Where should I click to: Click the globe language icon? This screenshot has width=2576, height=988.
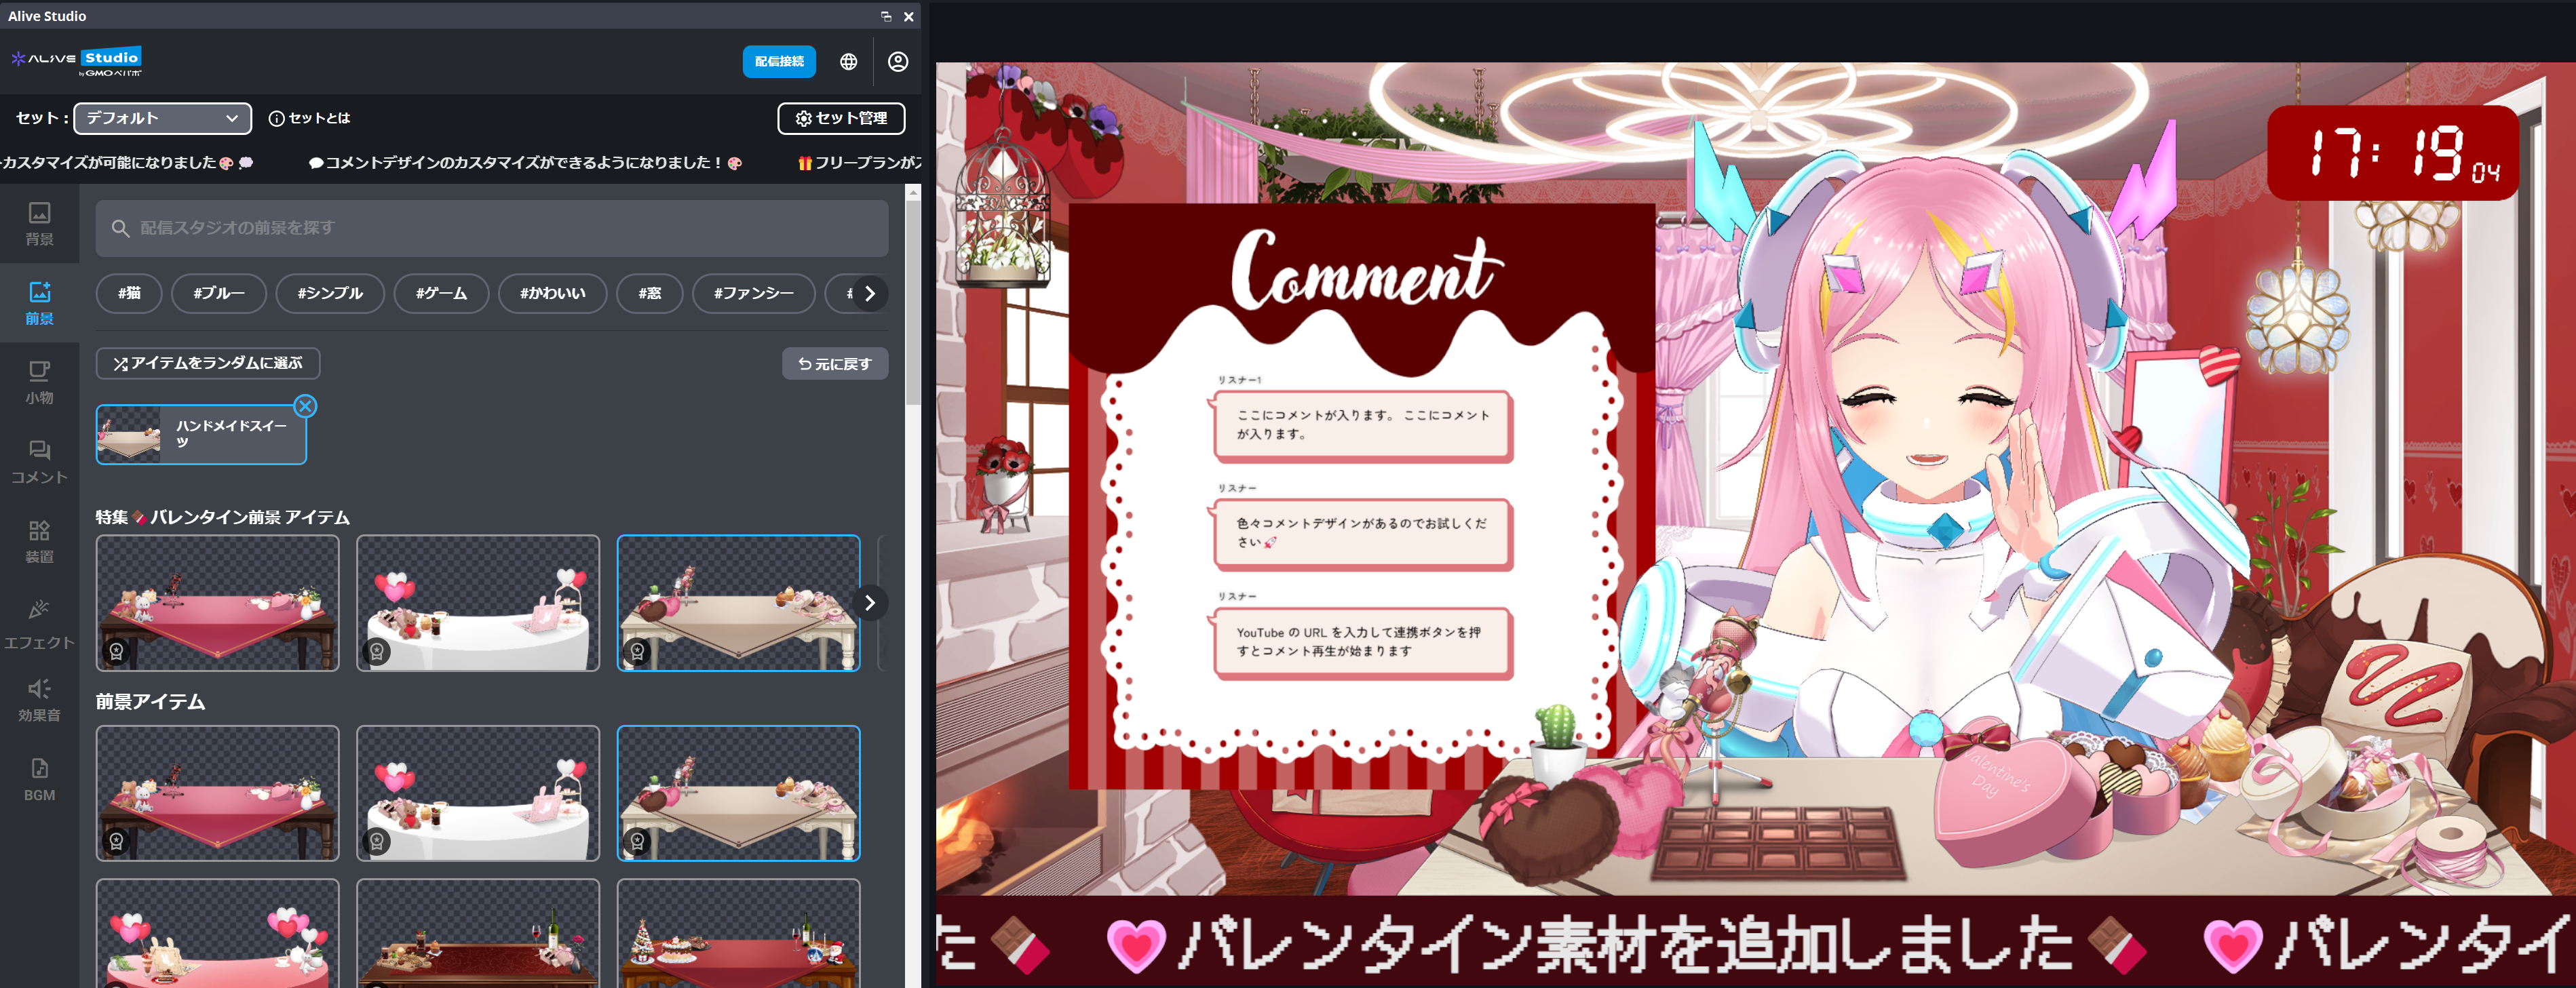[848, 62]
